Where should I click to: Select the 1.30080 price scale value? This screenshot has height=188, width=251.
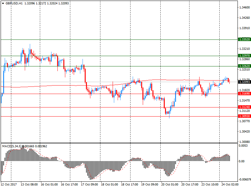(x=244, y=142)
